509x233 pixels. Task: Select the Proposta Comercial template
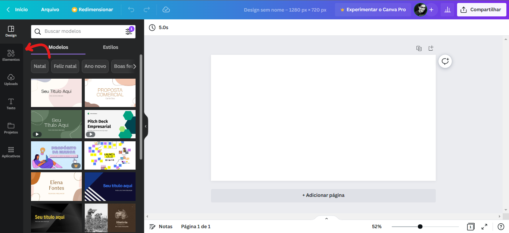[x=110, y=93]
